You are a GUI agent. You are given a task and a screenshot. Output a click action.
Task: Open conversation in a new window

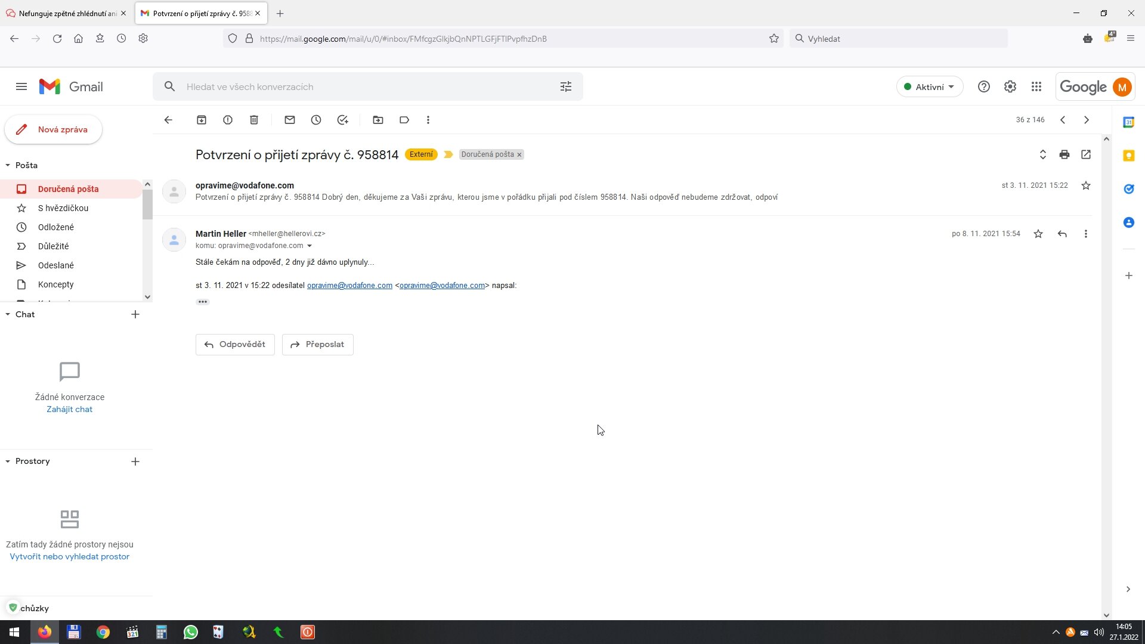pos(1086,154)
